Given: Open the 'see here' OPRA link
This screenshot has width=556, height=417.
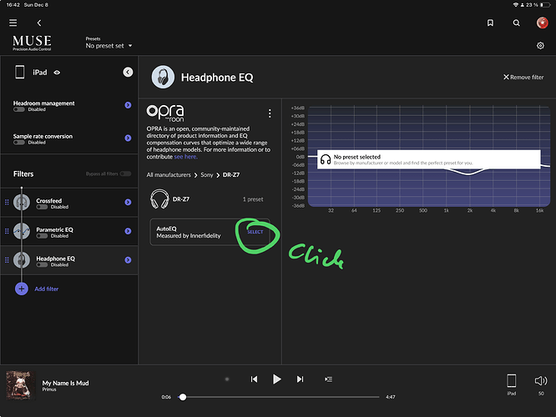Looking at the screenshot, I should [x=185, y=157].
